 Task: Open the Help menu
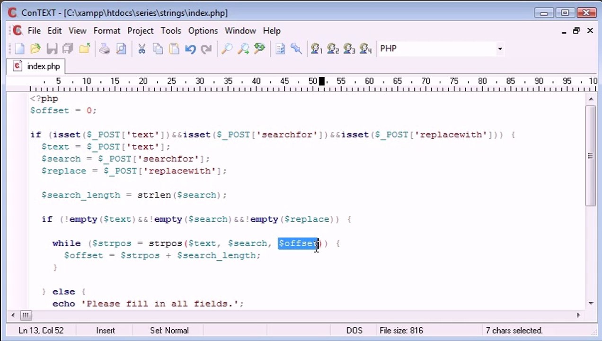272,30
